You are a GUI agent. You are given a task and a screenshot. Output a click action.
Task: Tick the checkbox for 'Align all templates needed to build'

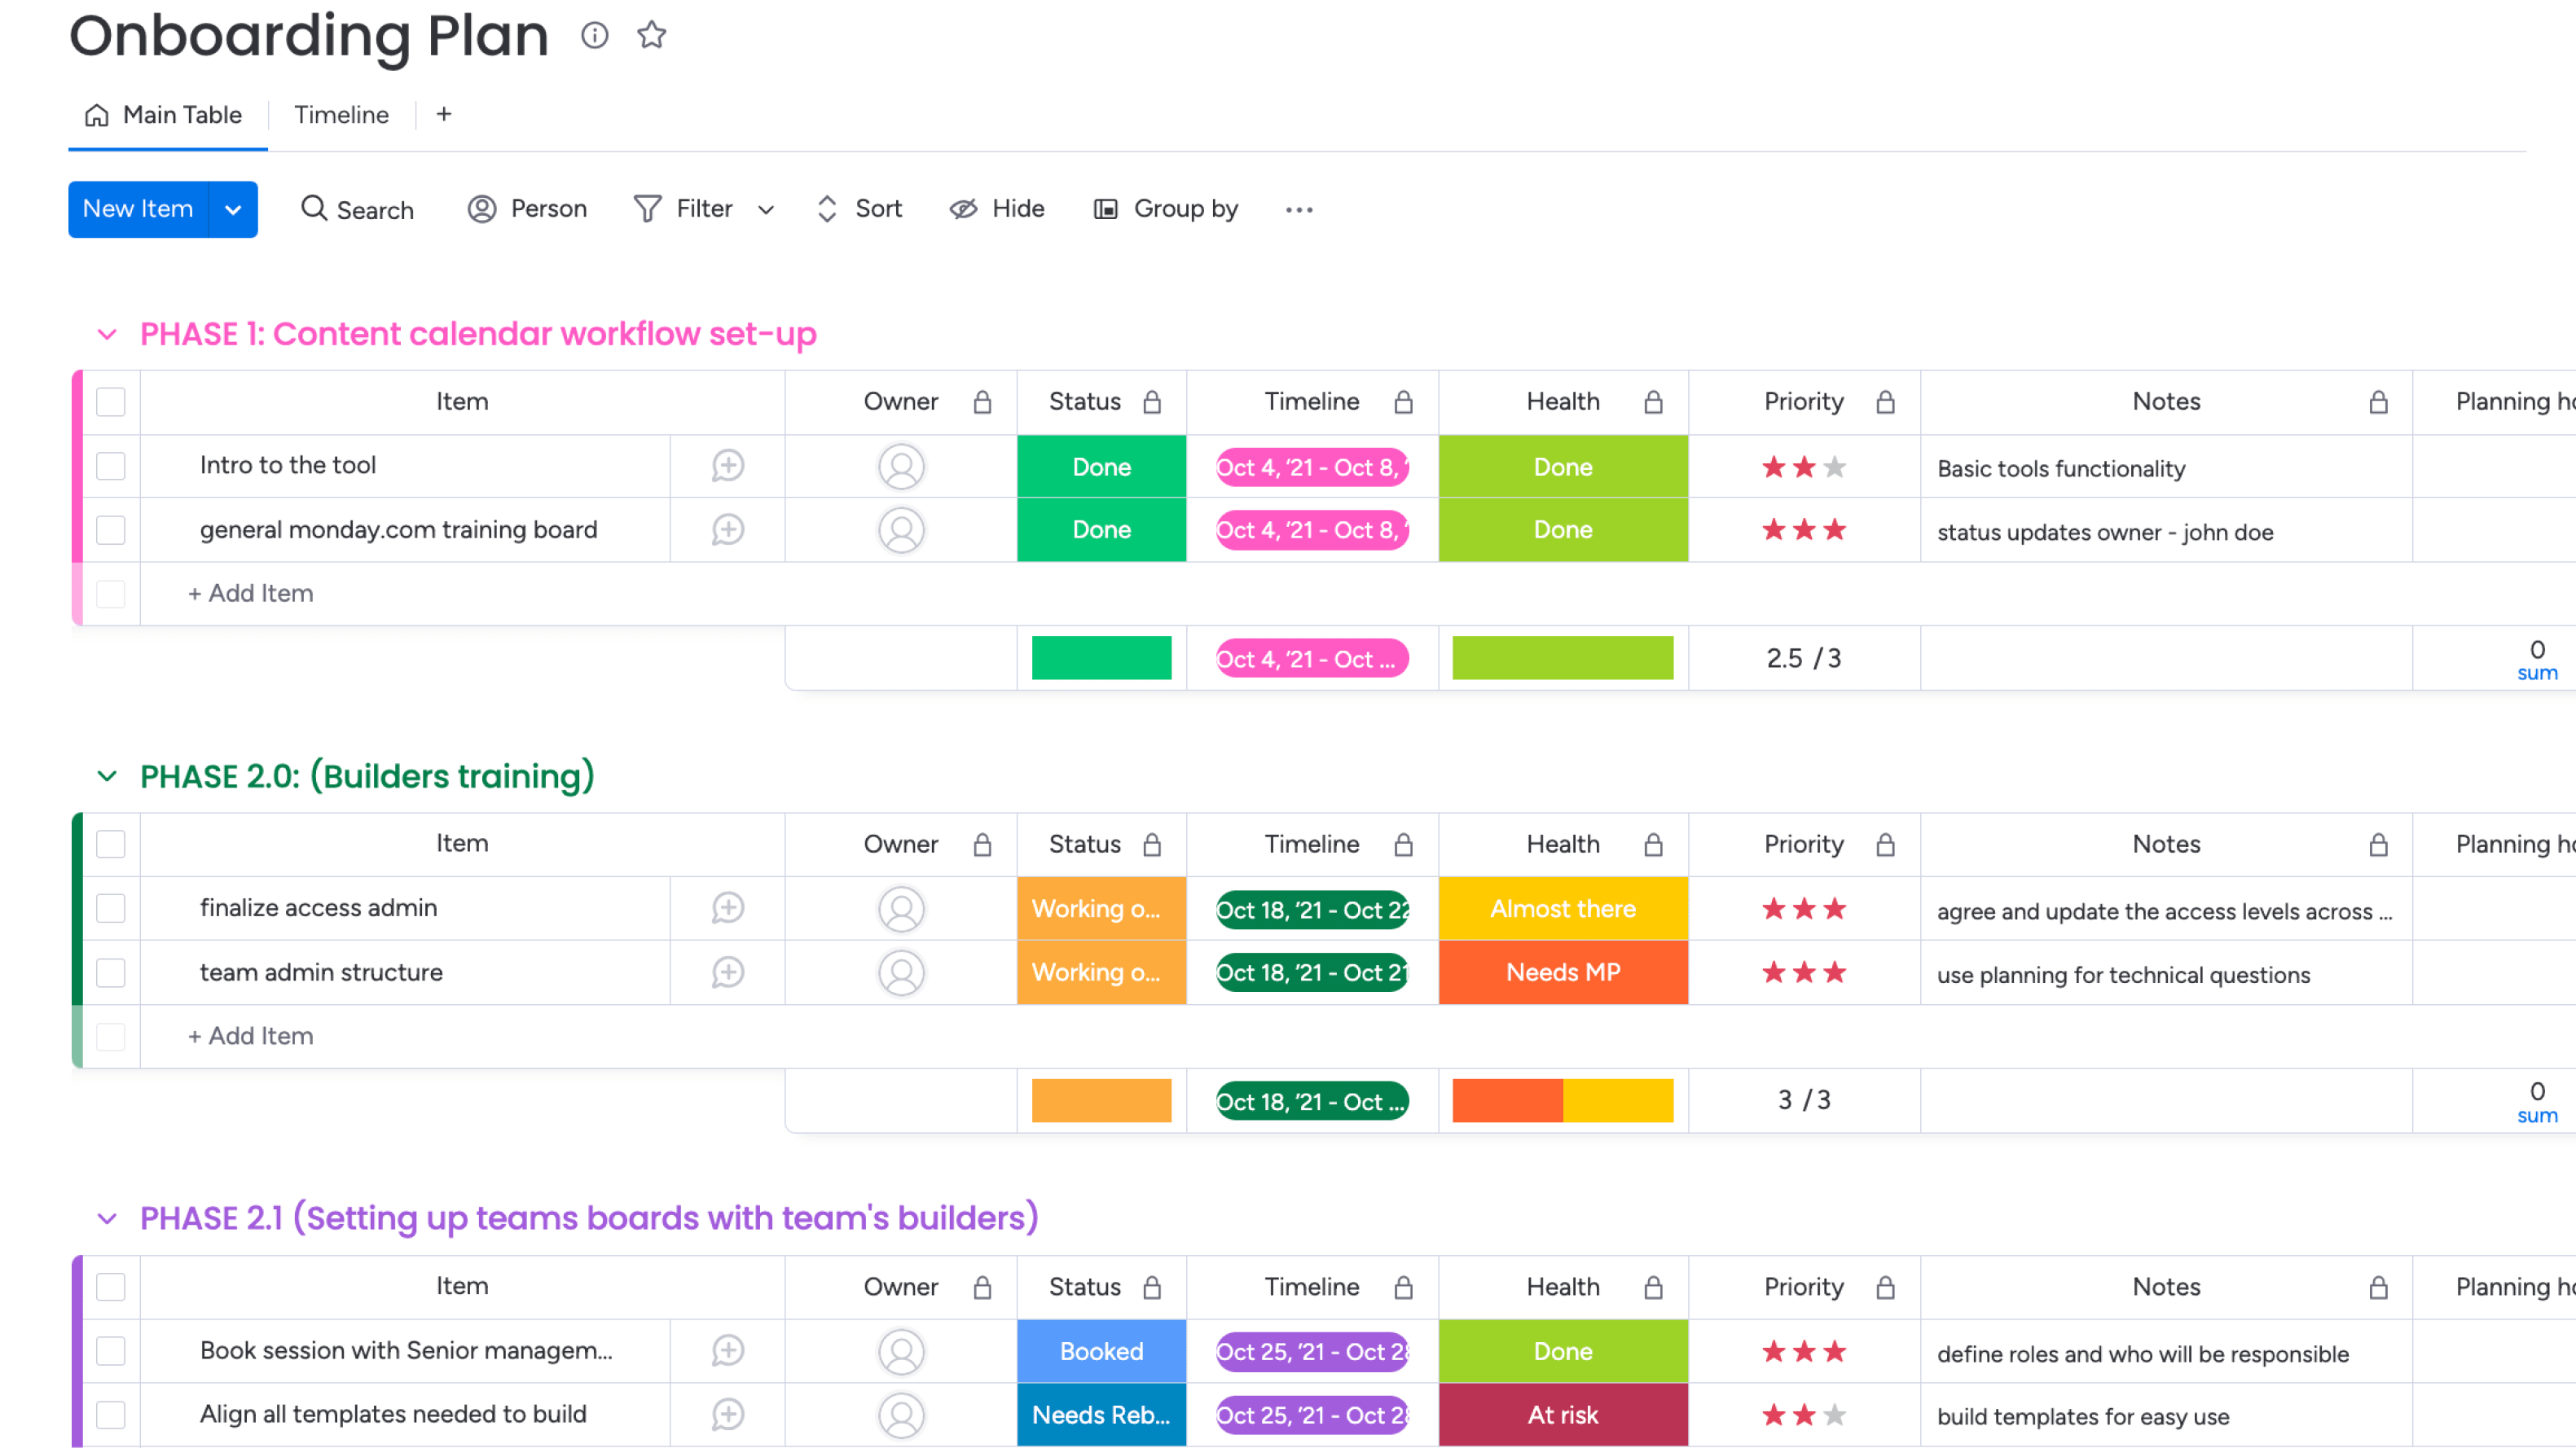[x=110, y=1414]
